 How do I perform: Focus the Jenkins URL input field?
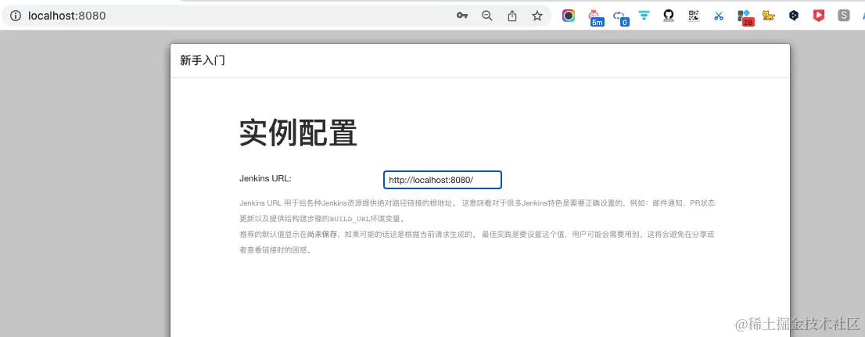point(443,180)
